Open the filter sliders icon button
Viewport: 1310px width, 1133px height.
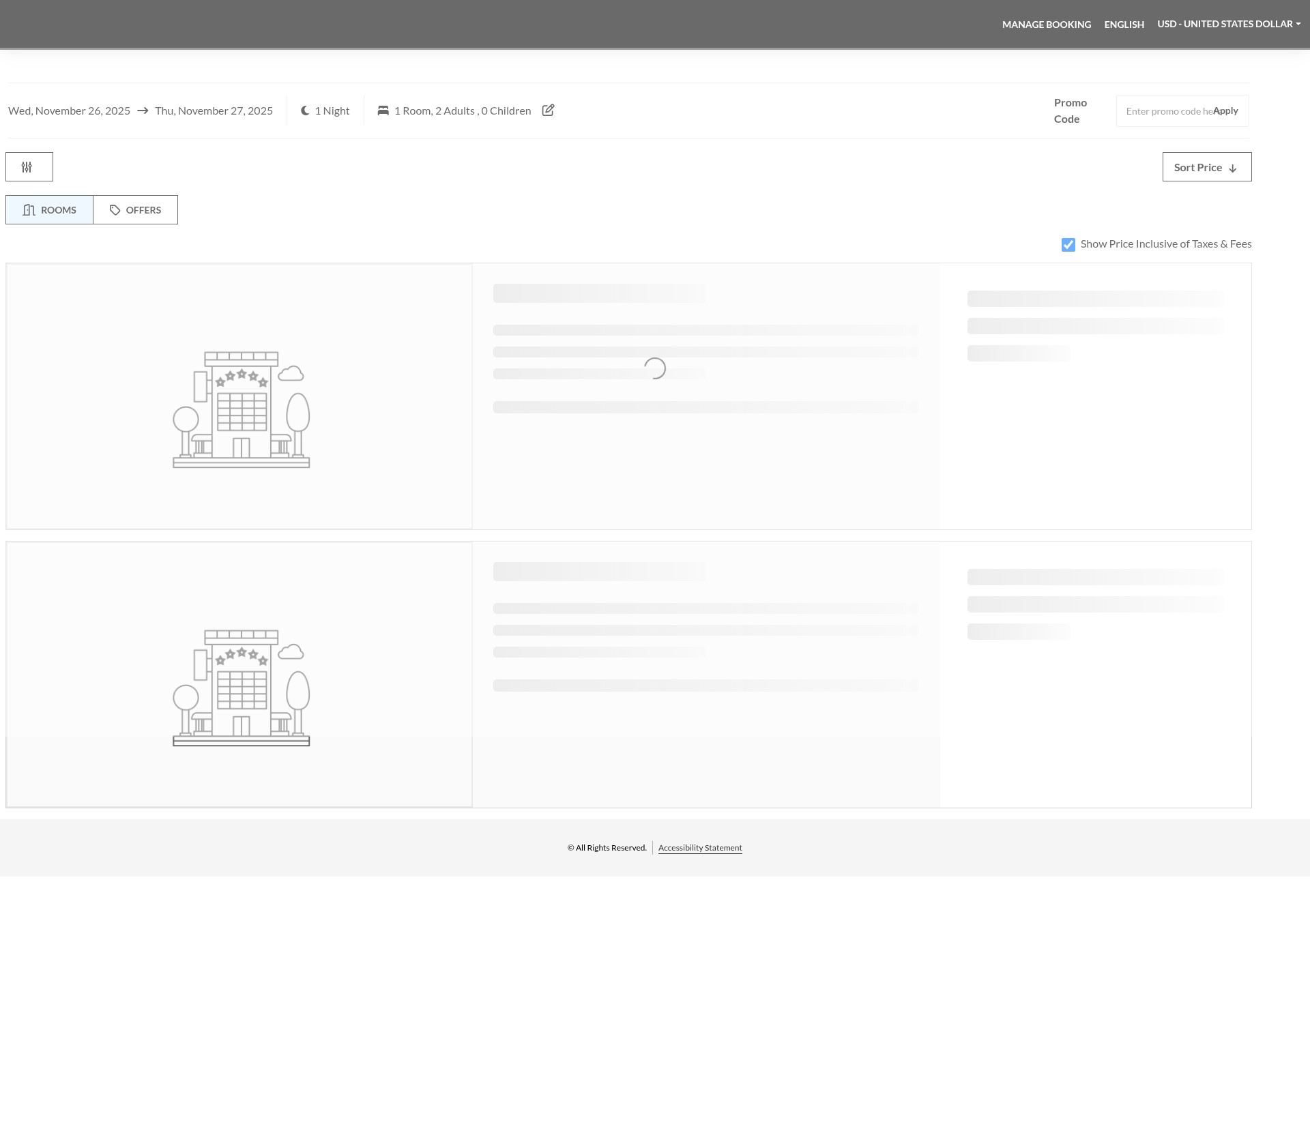pos(29,167)
